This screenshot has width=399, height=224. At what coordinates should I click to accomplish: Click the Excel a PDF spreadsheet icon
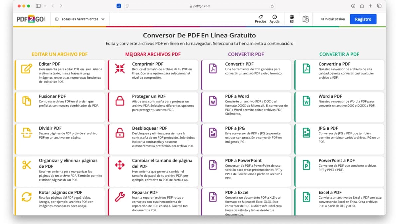pyautogui.click(x=306, y=197)
